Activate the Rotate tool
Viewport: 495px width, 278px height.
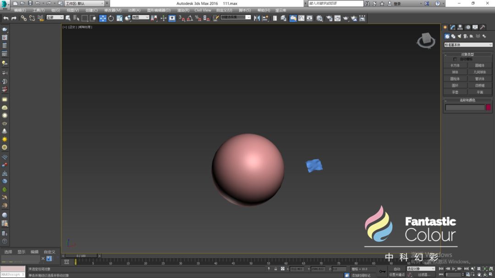tap(111, 18)
